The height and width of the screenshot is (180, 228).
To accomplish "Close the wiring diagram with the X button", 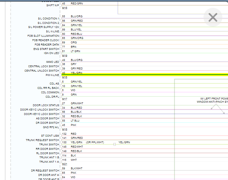I will coord(213,17).
